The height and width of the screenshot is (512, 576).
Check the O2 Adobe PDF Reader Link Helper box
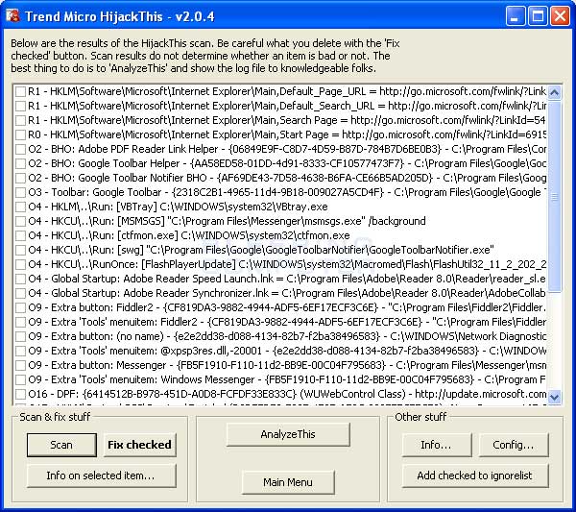20,149
